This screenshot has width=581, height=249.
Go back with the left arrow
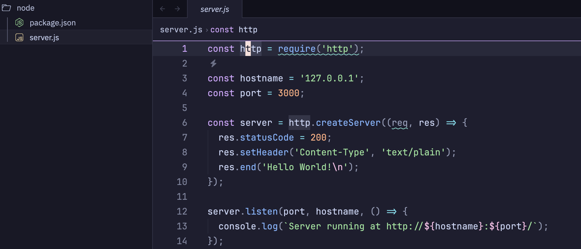tap(162, 9)
